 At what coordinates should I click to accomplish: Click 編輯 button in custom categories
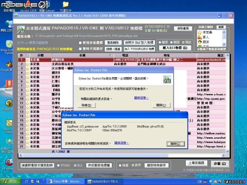click(x=221, y=27)
